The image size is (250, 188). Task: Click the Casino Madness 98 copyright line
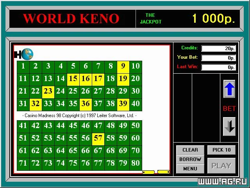(x=79, y=116)
